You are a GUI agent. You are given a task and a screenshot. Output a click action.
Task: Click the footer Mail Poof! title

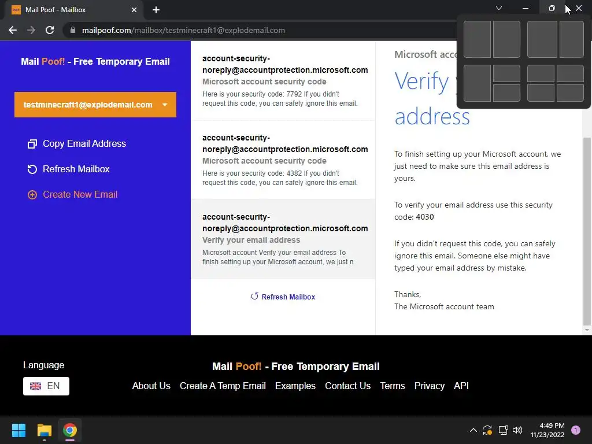pos(295,367)
